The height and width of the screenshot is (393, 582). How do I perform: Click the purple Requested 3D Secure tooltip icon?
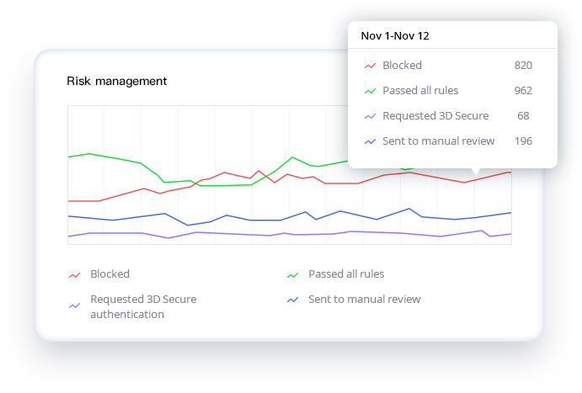tap(370, 116)
